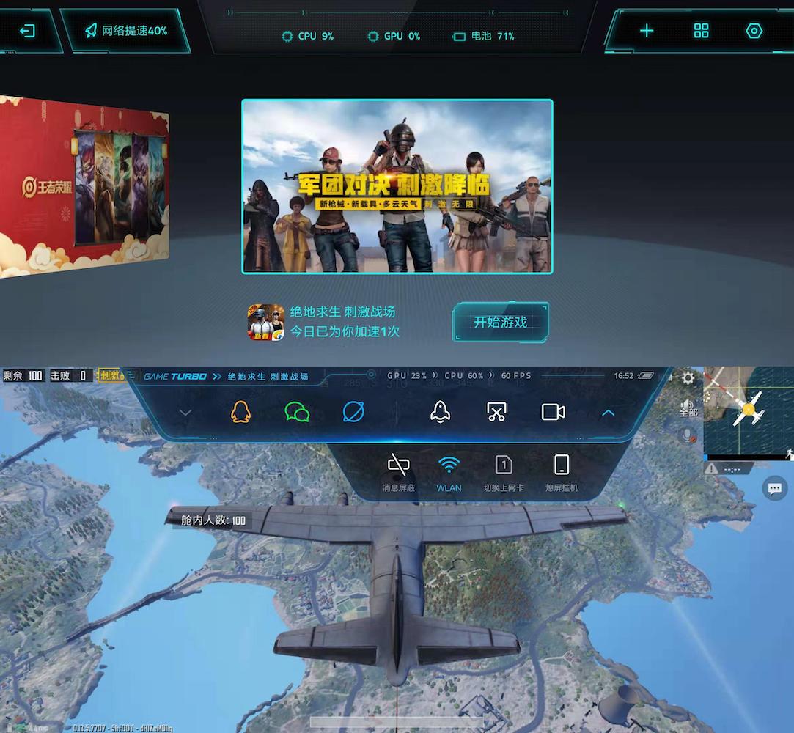Select the PUBG 军团对决 banner card

tap(397, 186)
